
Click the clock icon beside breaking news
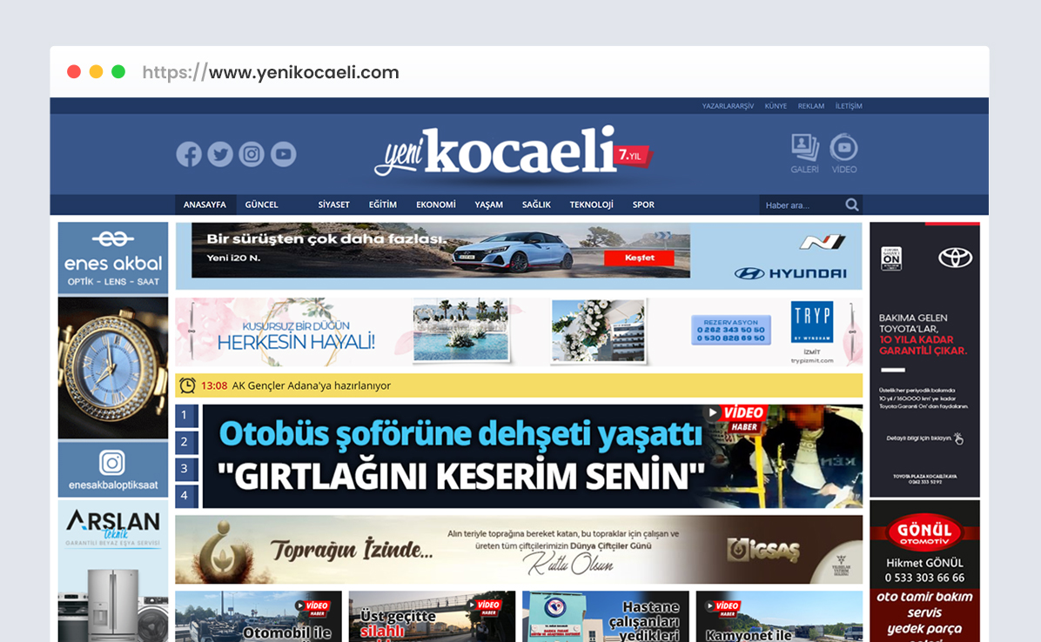tap(187, 385)
